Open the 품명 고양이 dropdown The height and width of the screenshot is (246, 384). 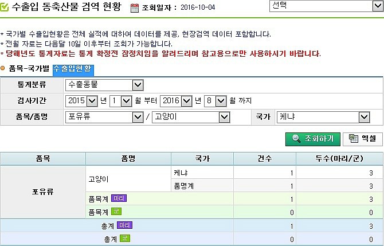pyautogui.click(x=191, y=117)
